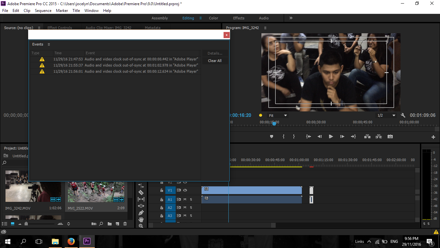The height and width of the screenshot is (248, 440).
Task: Click Automate to Sequence icon in Project panel
Action: (x=94, y=224)
